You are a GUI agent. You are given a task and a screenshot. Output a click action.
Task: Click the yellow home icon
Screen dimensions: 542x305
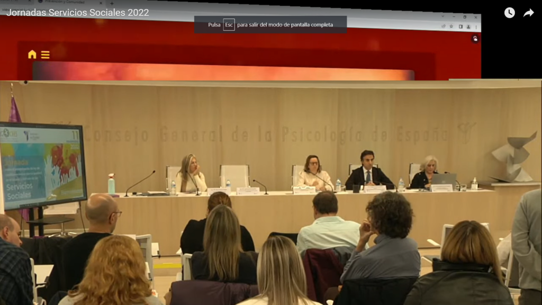[x=32, y=55]
